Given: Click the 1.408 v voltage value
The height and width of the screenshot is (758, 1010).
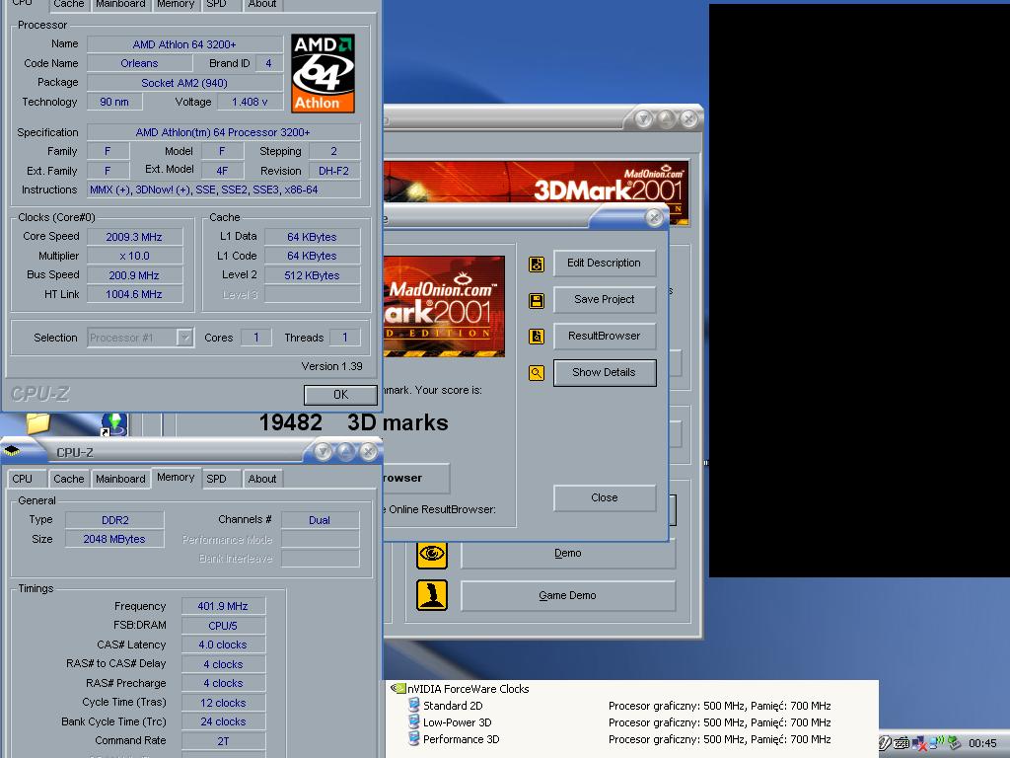Looking at the screenshot, I should coord(250,102).
